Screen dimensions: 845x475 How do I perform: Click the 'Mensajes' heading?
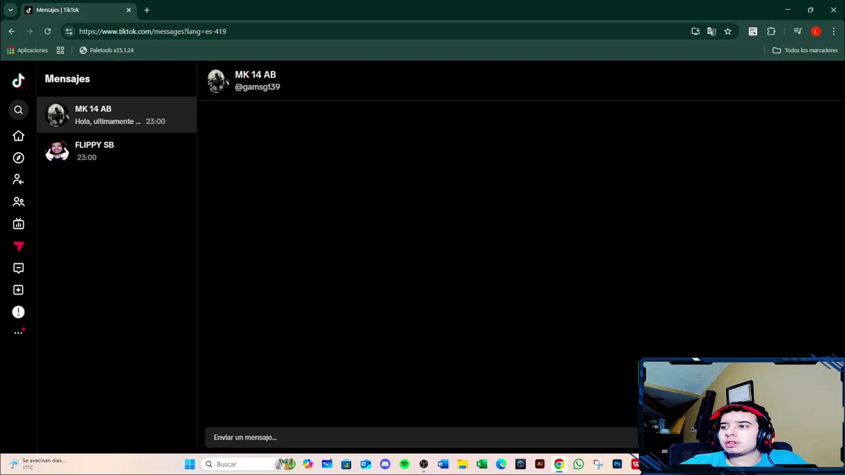pos(67,79)
